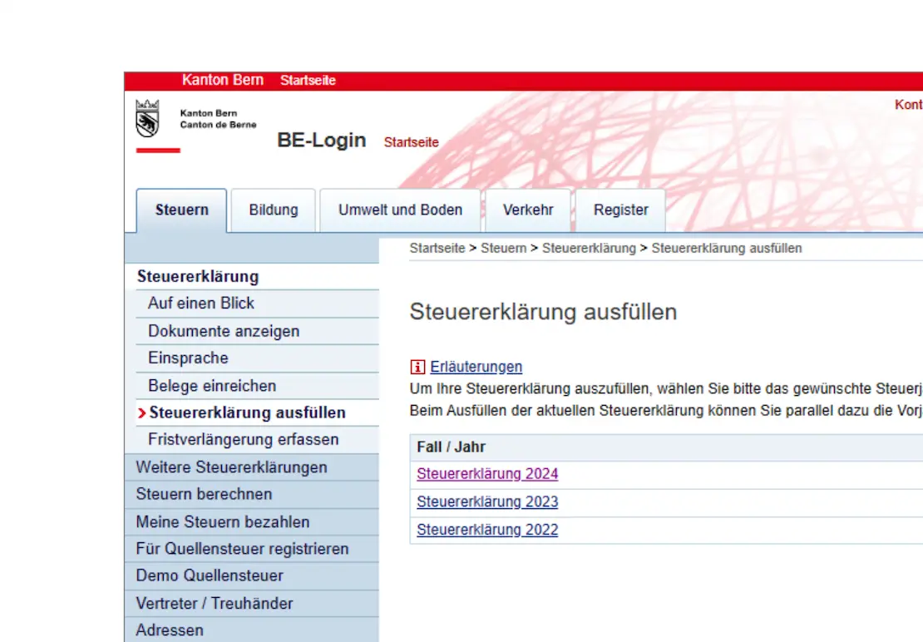Open Steuererklärung 2023
Image resolution: width=923 pixels, height=642 pixels.
pos(487,502)
